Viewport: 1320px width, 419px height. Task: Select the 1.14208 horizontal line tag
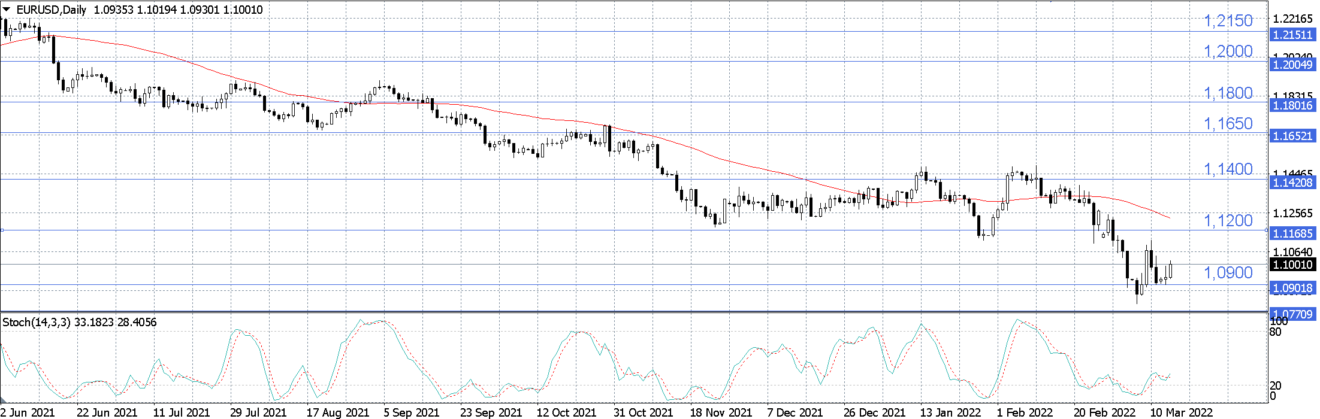pyautogui.click(x=1292, y=183)
